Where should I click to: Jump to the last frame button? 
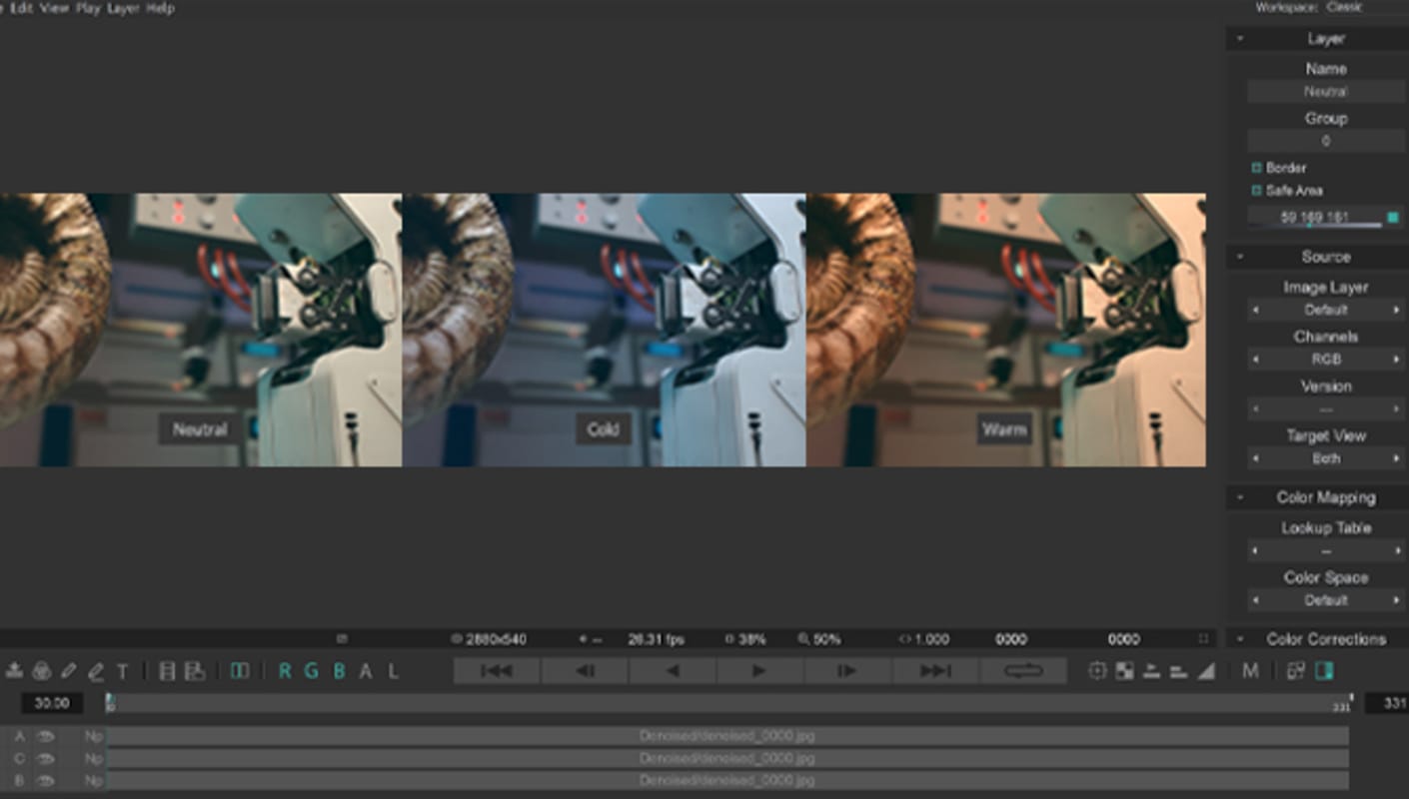coord(934,671)
